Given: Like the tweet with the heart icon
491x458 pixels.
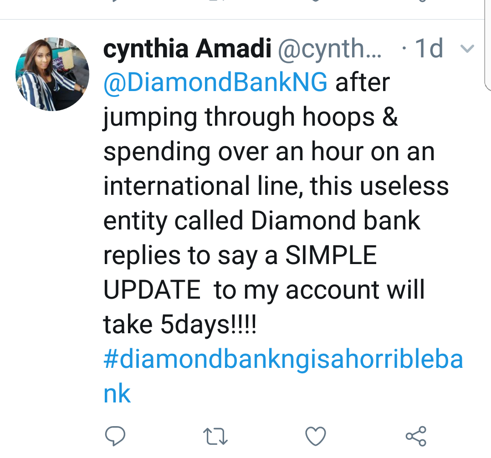Looking at the screenshot, I should 315,436.
